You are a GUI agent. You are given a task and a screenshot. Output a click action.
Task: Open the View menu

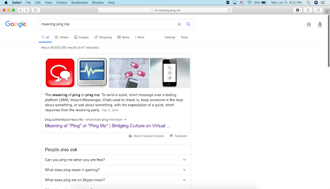pos(48,3)
